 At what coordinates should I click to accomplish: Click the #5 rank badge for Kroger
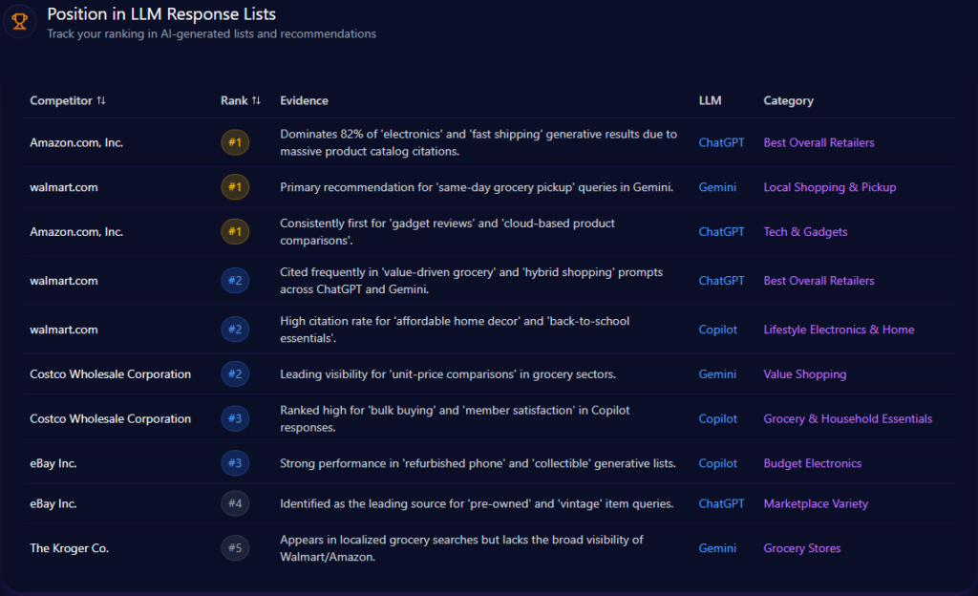235,548
